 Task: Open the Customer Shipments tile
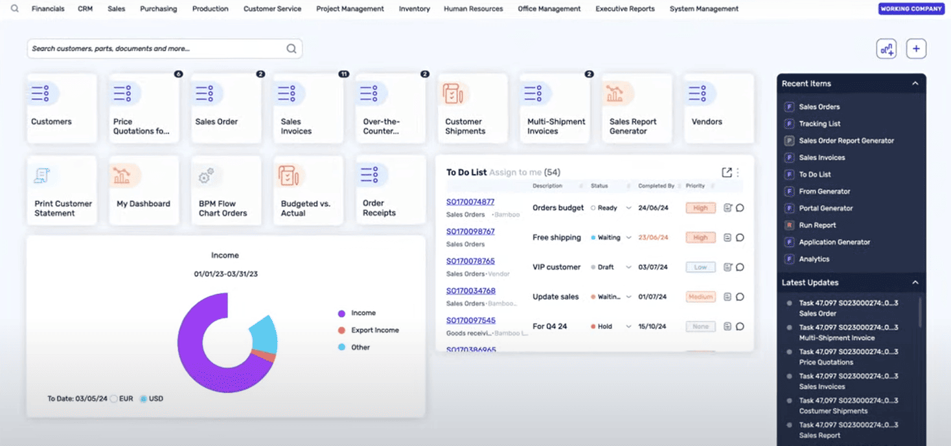pos(473,108)
